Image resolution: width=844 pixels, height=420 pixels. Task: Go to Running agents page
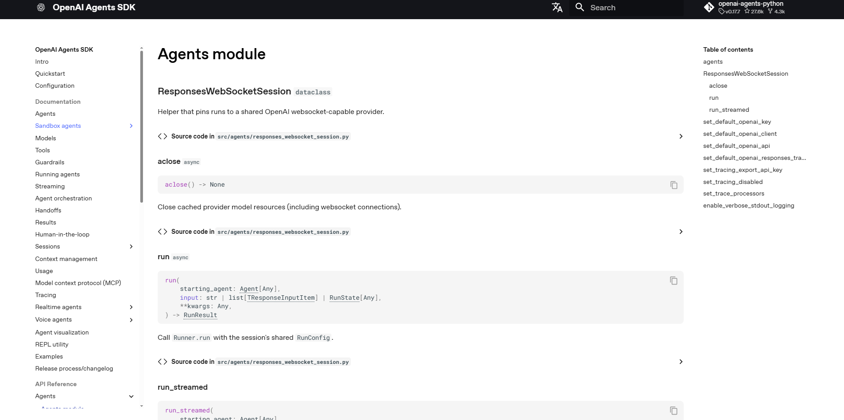pyautogui.click(x=57, y=175)
